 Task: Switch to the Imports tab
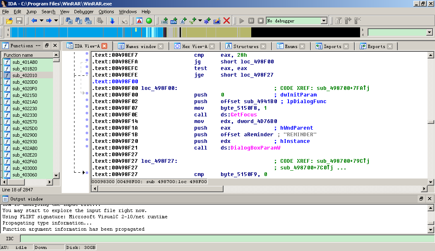pyautogui.click(x=332, y=46)
